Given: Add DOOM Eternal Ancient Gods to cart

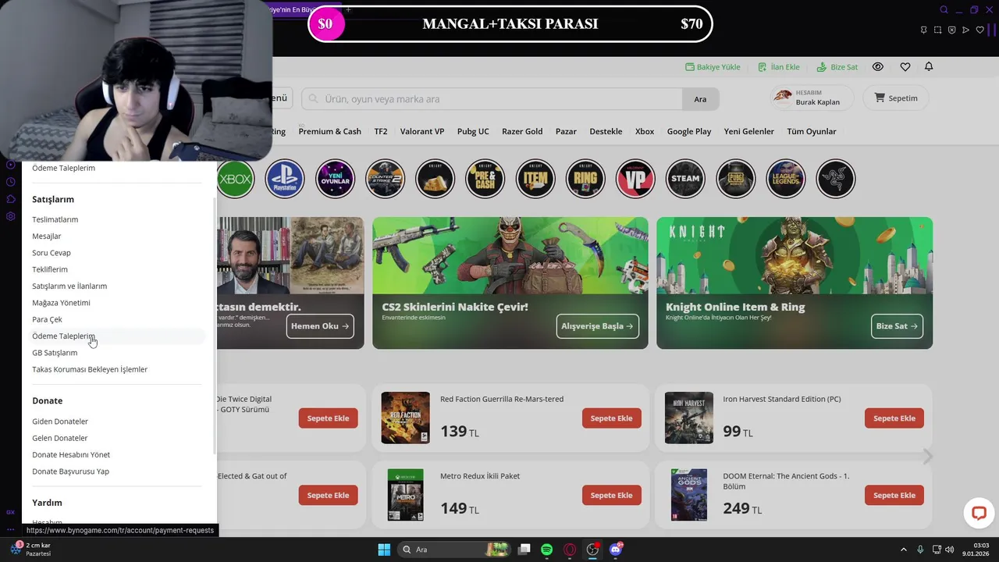Looking at the screenshot, I should point(894,495).
